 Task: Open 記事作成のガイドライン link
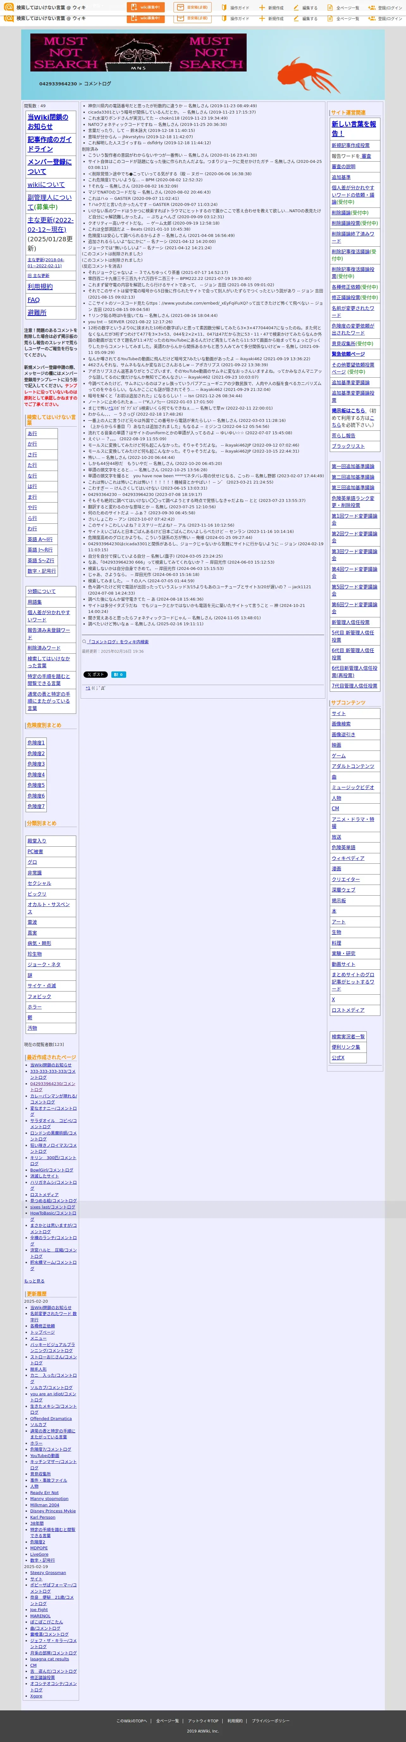(x=49, y=144)
